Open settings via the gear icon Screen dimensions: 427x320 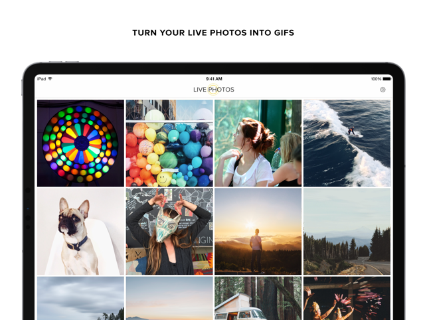coord(383,90)
